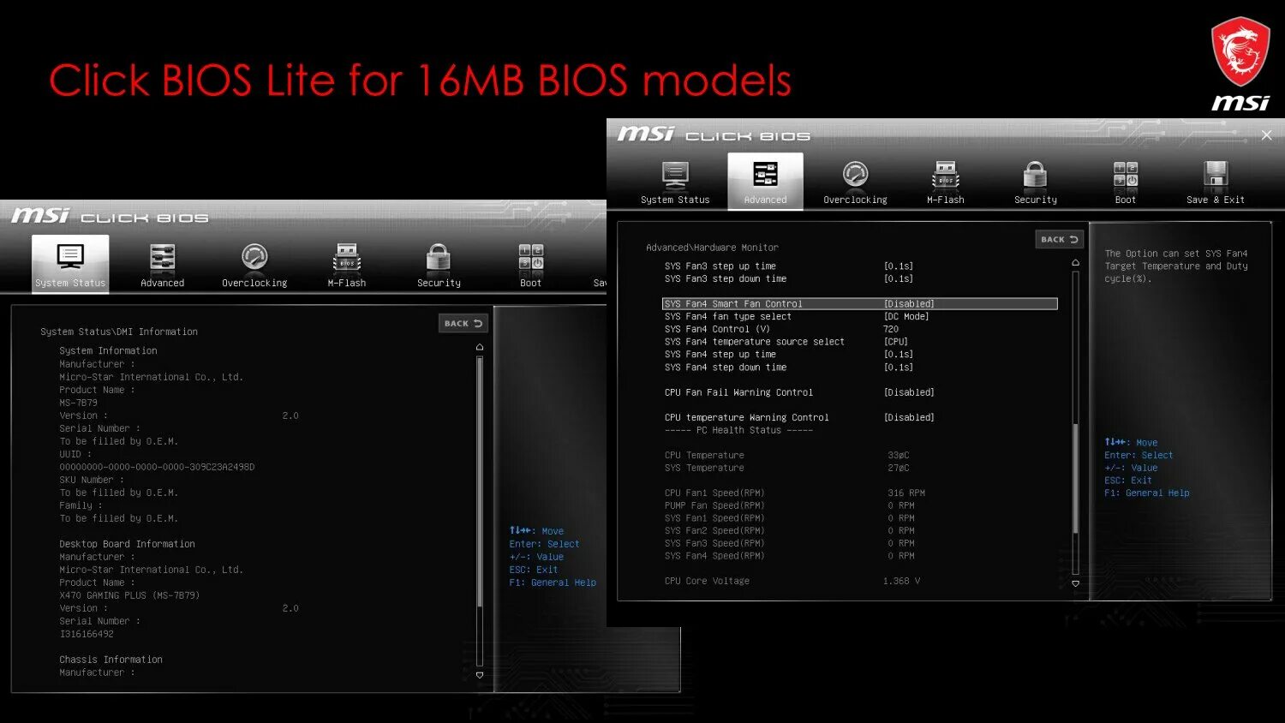This screenshot has width=1285, height=723.
Task: Click Advanced\Hardware Monitor breadcrumb
Action: tap(712, 248)
